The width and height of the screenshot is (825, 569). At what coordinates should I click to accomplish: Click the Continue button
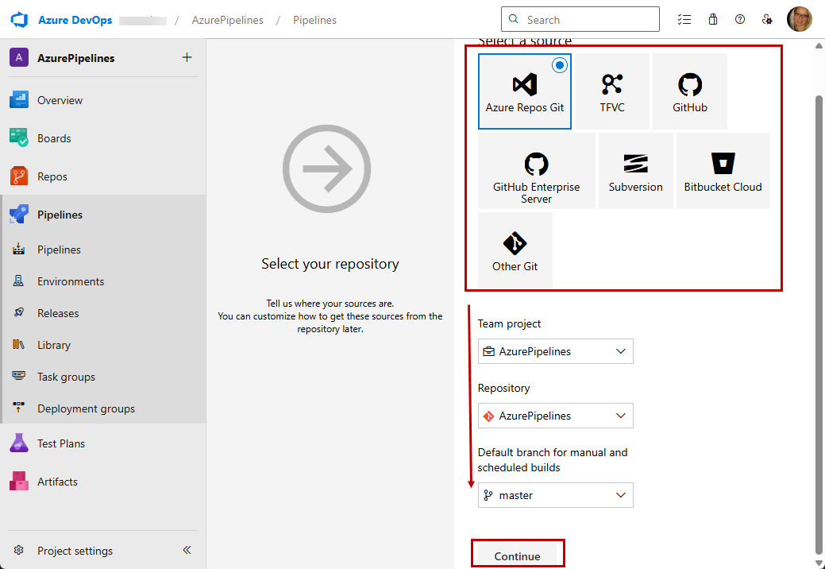(517, 555)
